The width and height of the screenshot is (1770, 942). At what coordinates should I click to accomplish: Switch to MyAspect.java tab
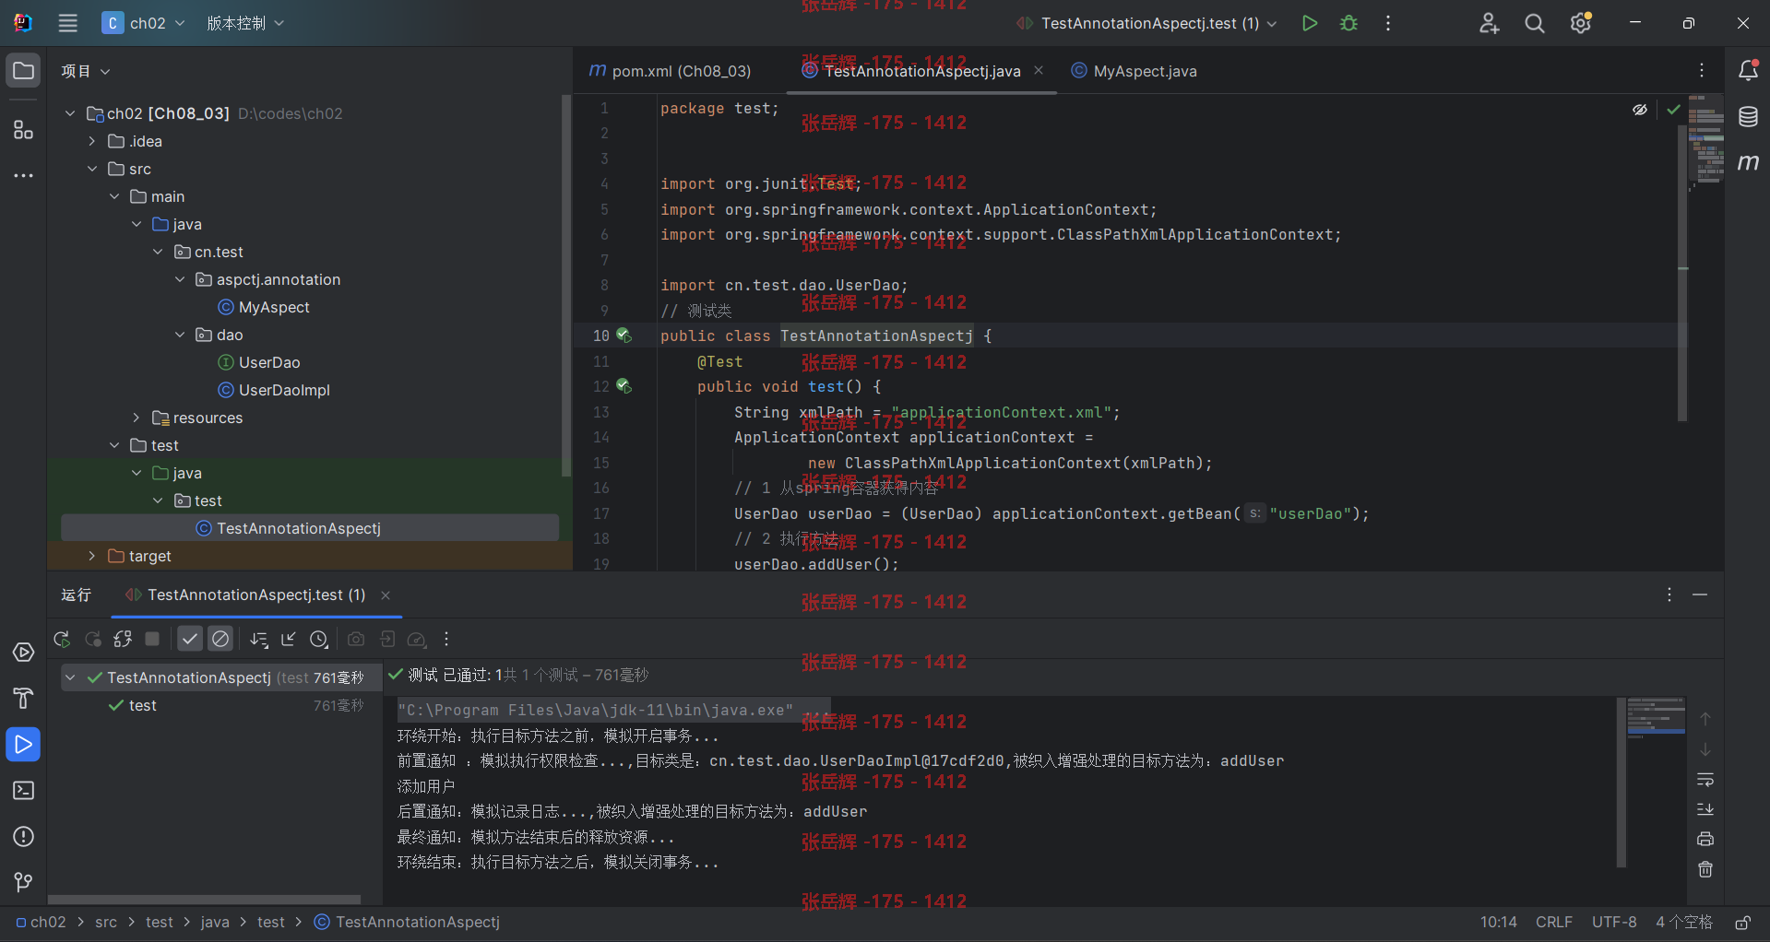1134,71
